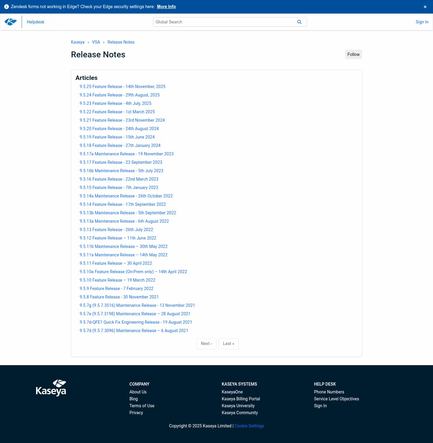Click the Kaseya logo in the header
Viewport: 433px width, 443px height.
click(x=11, y=21)
